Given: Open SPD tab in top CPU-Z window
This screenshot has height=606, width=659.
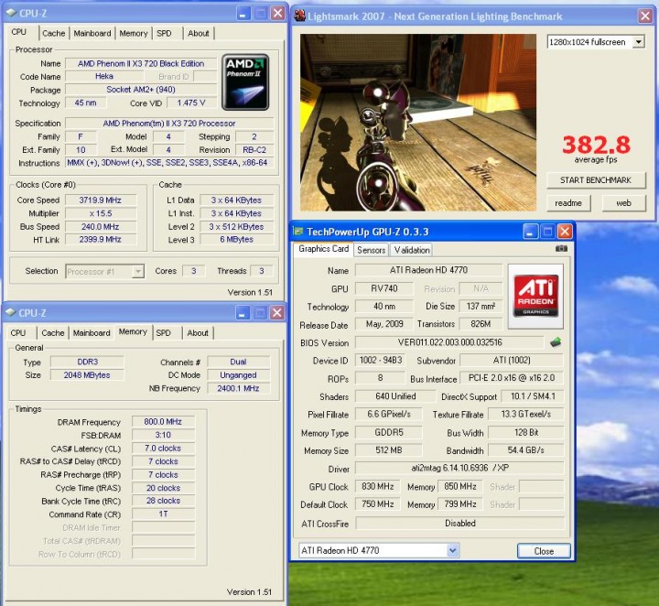Looking at the screenshot, I should pos(164,33).
